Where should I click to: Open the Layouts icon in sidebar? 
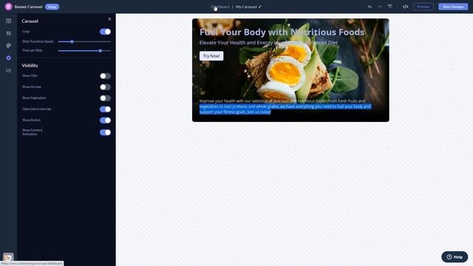click(x=8, y=33)
